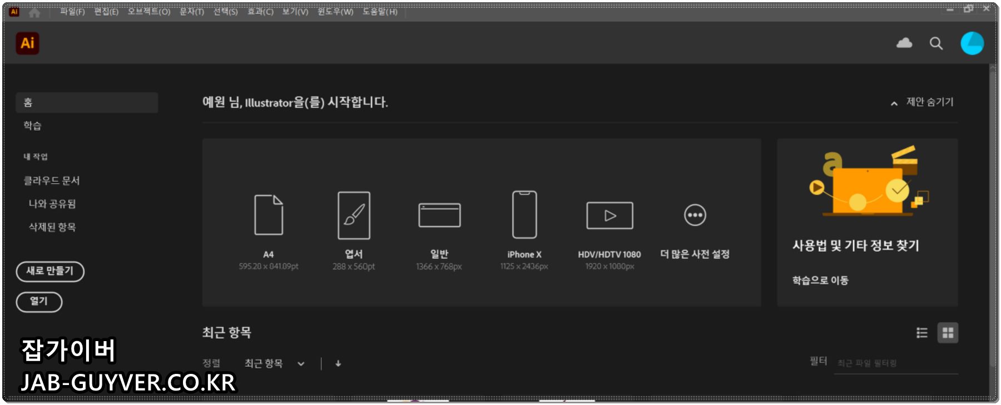Image resolution: width=1001 pixels, height=405 pixels.
Task: Click the home icon in the menu bar
Action: point(34,12)
